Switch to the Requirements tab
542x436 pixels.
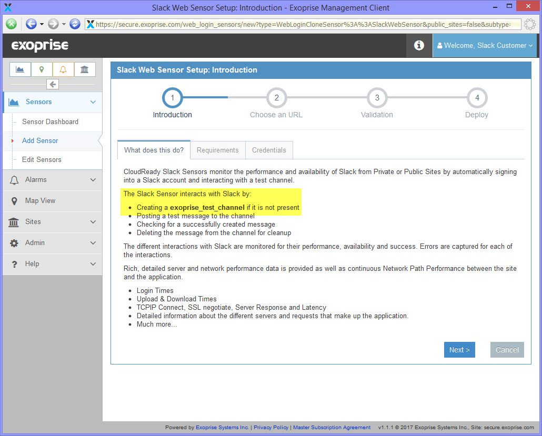[218, 150]
